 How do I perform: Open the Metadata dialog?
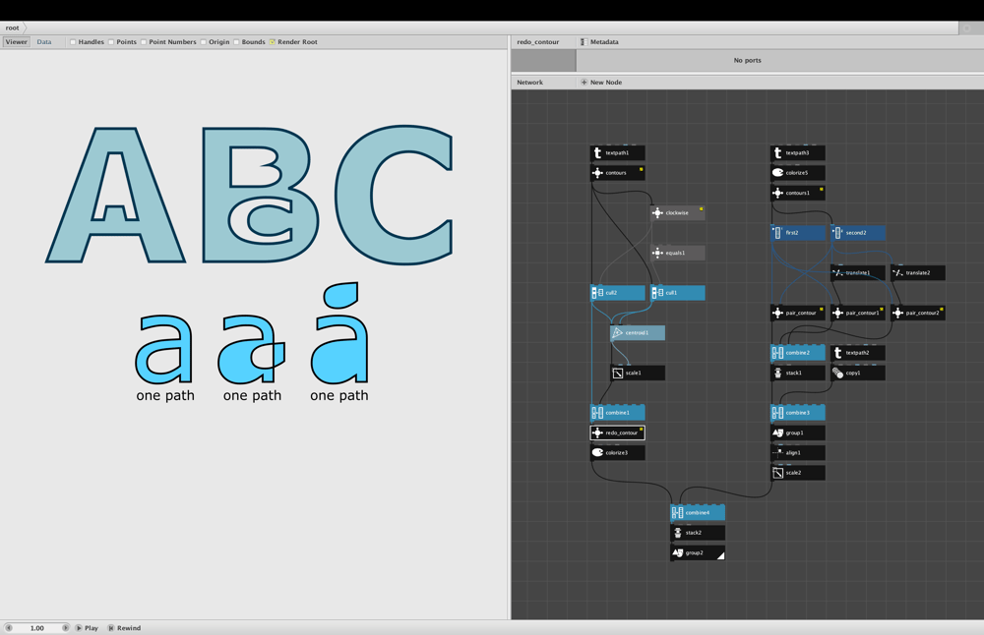pos(599,42)
